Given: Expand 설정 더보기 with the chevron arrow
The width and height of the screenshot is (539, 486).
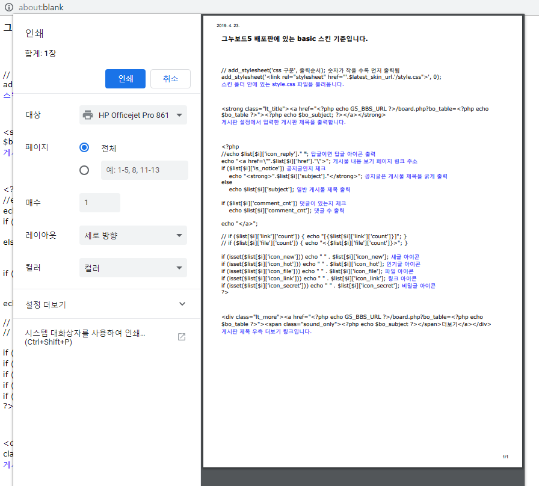Looking at the screenshot, I should (x=182, y=304).
